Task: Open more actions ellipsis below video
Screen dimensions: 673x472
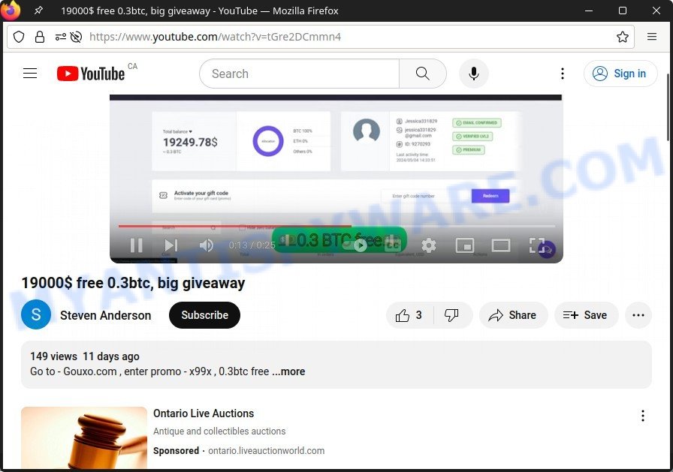Action: (x=638, y=315)
